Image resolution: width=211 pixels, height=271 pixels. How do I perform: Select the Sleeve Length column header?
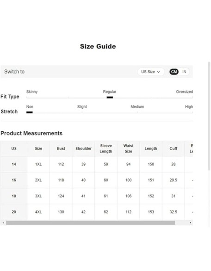[x=106, y=148]
